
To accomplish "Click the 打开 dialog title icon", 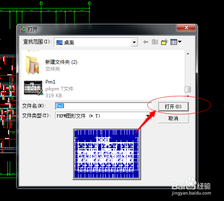I will click(22, 29).
